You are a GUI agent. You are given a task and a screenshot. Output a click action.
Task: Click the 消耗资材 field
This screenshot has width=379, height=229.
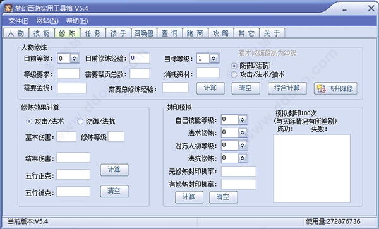[x=208, y=73]
